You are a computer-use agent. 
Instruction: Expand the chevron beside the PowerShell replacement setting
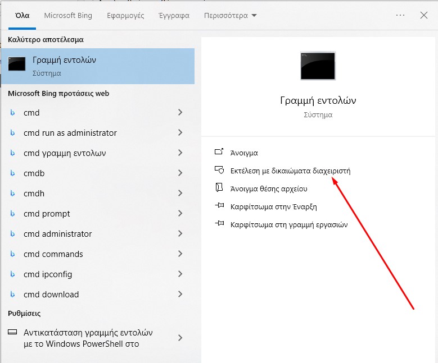click(180, 338)
